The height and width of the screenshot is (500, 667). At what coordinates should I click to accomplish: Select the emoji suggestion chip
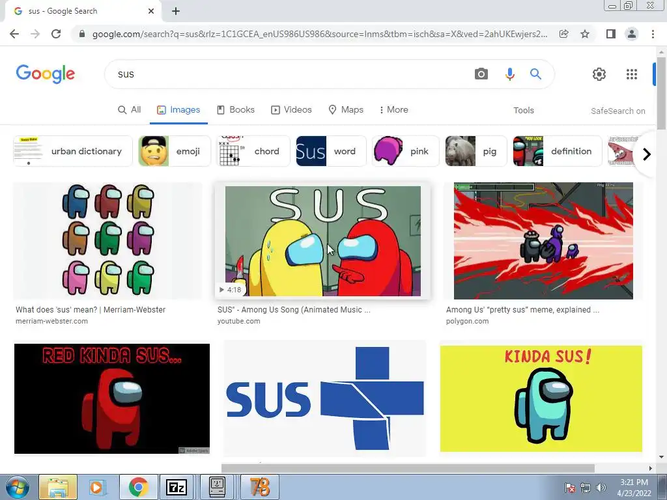pyautogui.click(x=175, y=151)
